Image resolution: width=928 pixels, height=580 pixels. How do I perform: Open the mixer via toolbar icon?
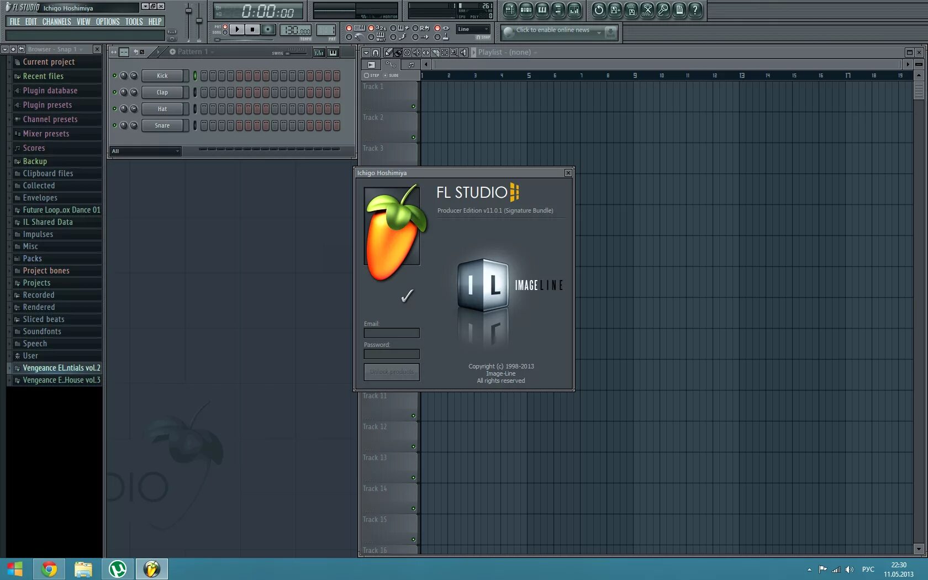574,9
